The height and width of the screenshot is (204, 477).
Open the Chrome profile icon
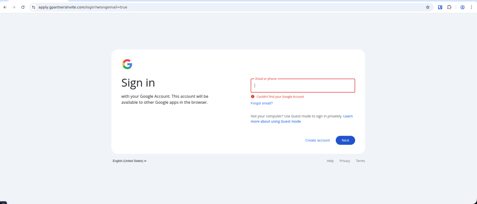point(462,7)
